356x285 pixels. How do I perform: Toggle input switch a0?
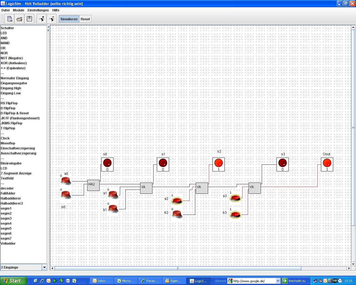click(66, 181)
